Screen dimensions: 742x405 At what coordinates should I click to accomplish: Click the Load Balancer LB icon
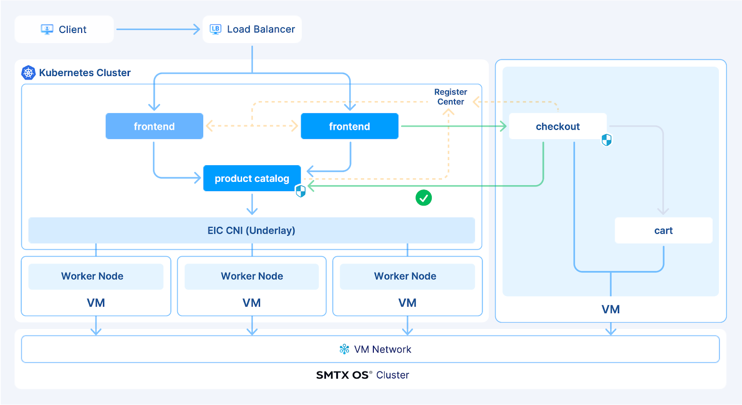pos(215,29)
